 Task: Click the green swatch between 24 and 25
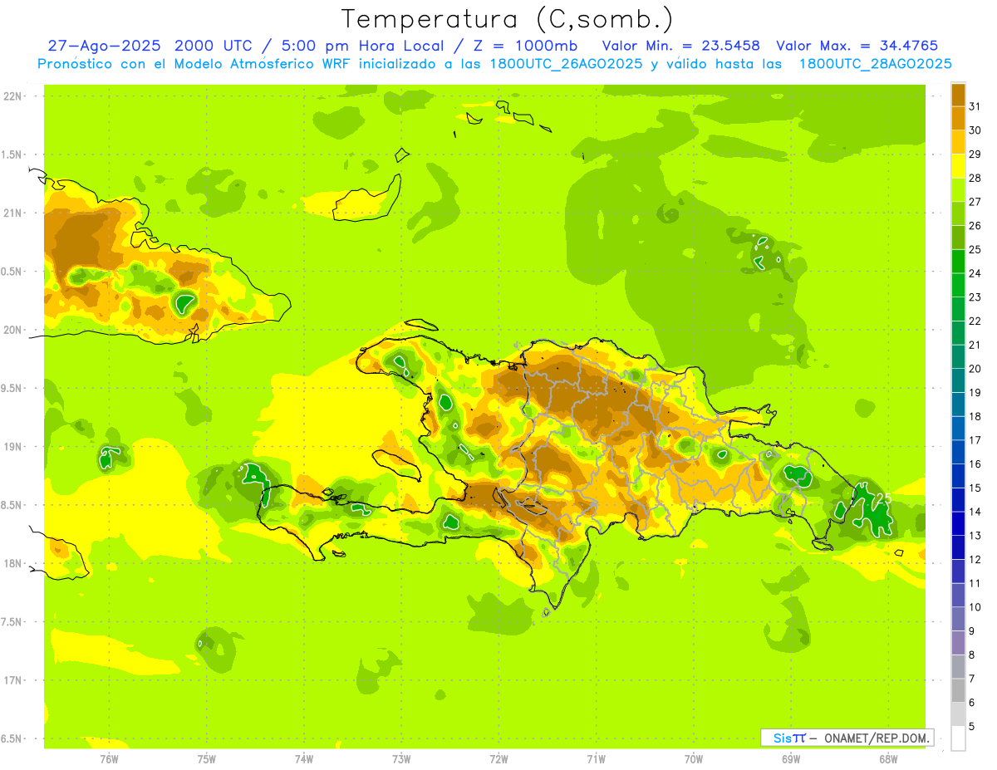(x=958, y=262)
